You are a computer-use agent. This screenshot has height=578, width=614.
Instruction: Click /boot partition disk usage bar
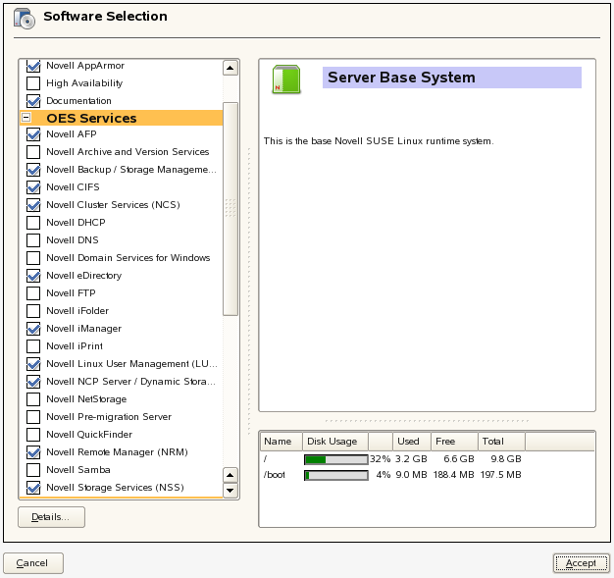coord(336,475)
